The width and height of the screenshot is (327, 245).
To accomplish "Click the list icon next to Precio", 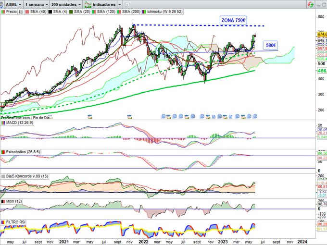I will tap(21, 12).
